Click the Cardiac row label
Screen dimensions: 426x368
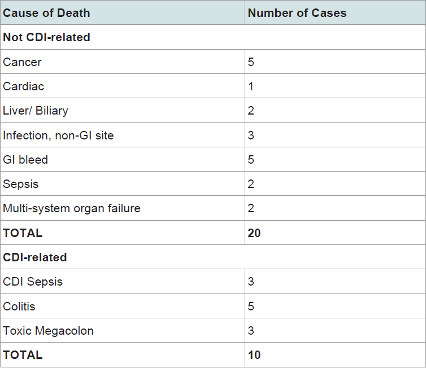[x=23, y=86]
